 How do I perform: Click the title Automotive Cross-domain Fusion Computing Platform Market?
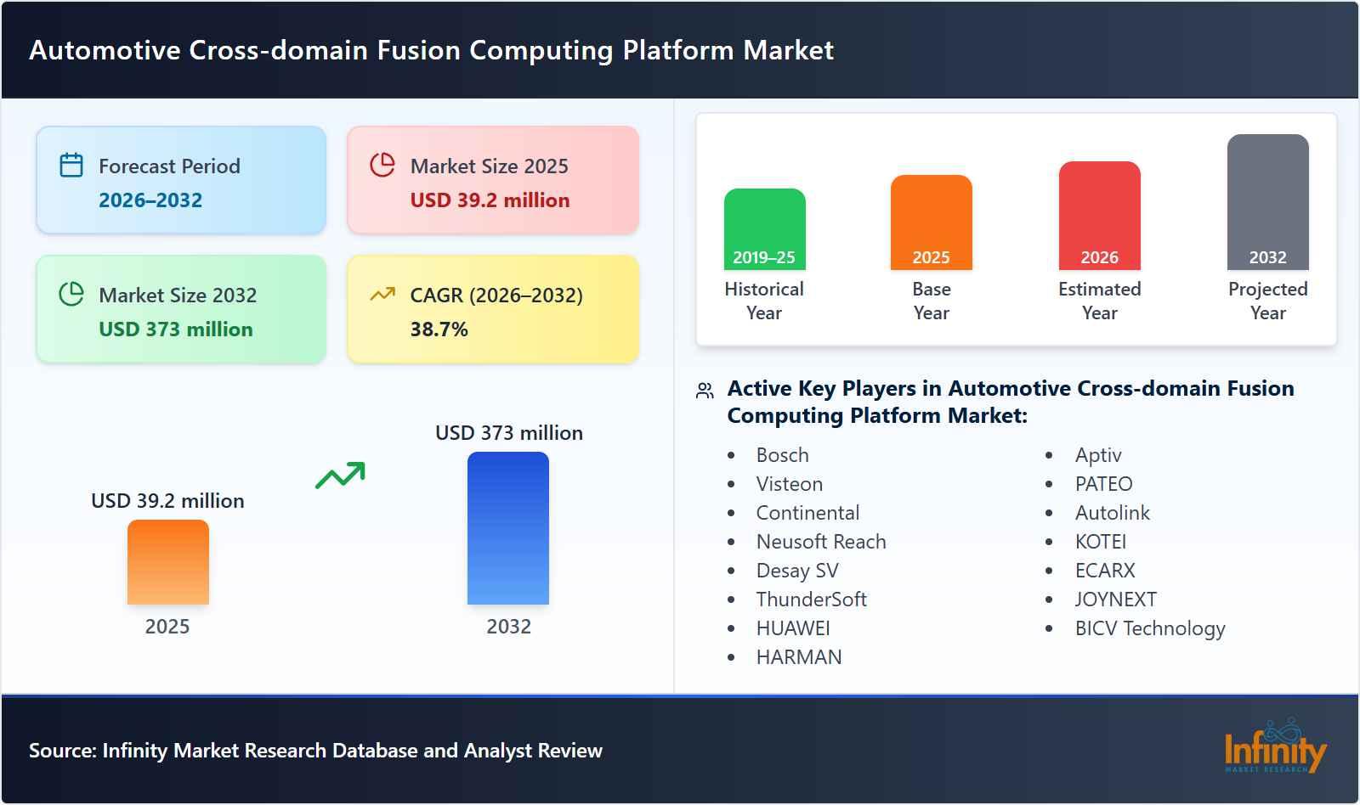[x=431, y=50]
